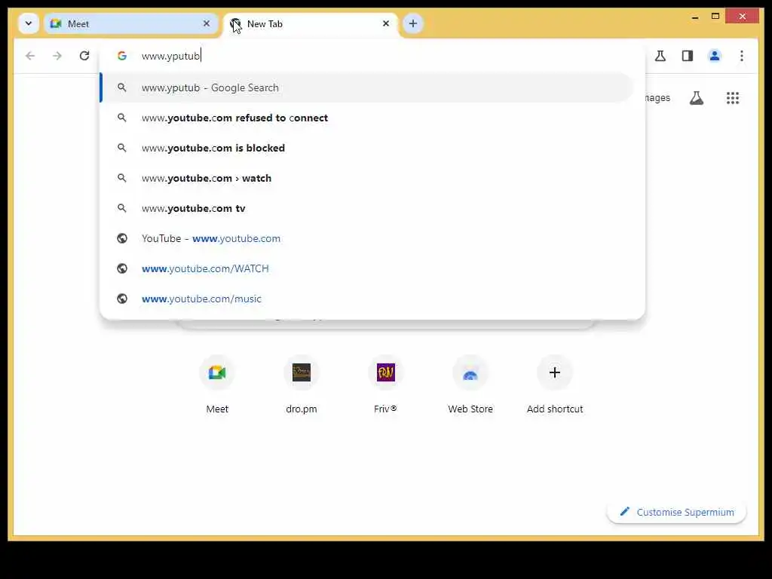Choose 'youtube.com refused to connect' suggestion

(x=367, y=118)
